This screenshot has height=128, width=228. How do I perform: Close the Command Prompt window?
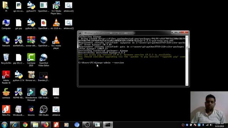[x=185, y=32]
